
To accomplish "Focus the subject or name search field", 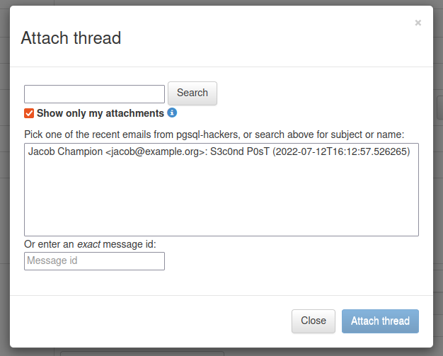I will (94, 94).
